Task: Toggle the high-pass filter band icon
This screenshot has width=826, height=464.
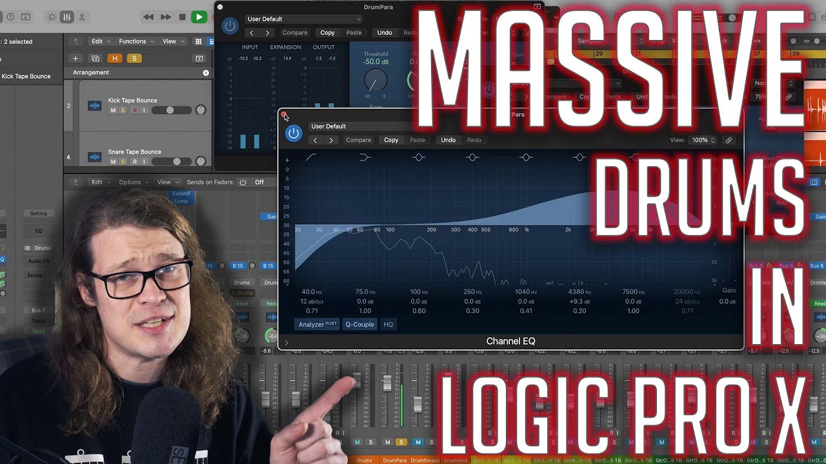Action: tap(311, 157)
